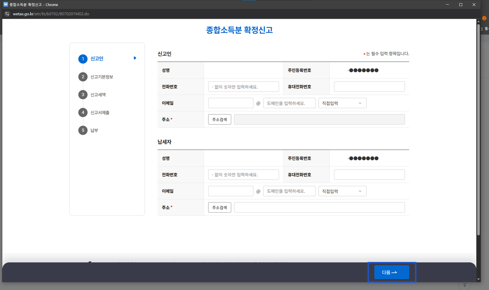Go to 신고세액 step label
The width and height of the screenshot is (489, 290).
point(98,95)
